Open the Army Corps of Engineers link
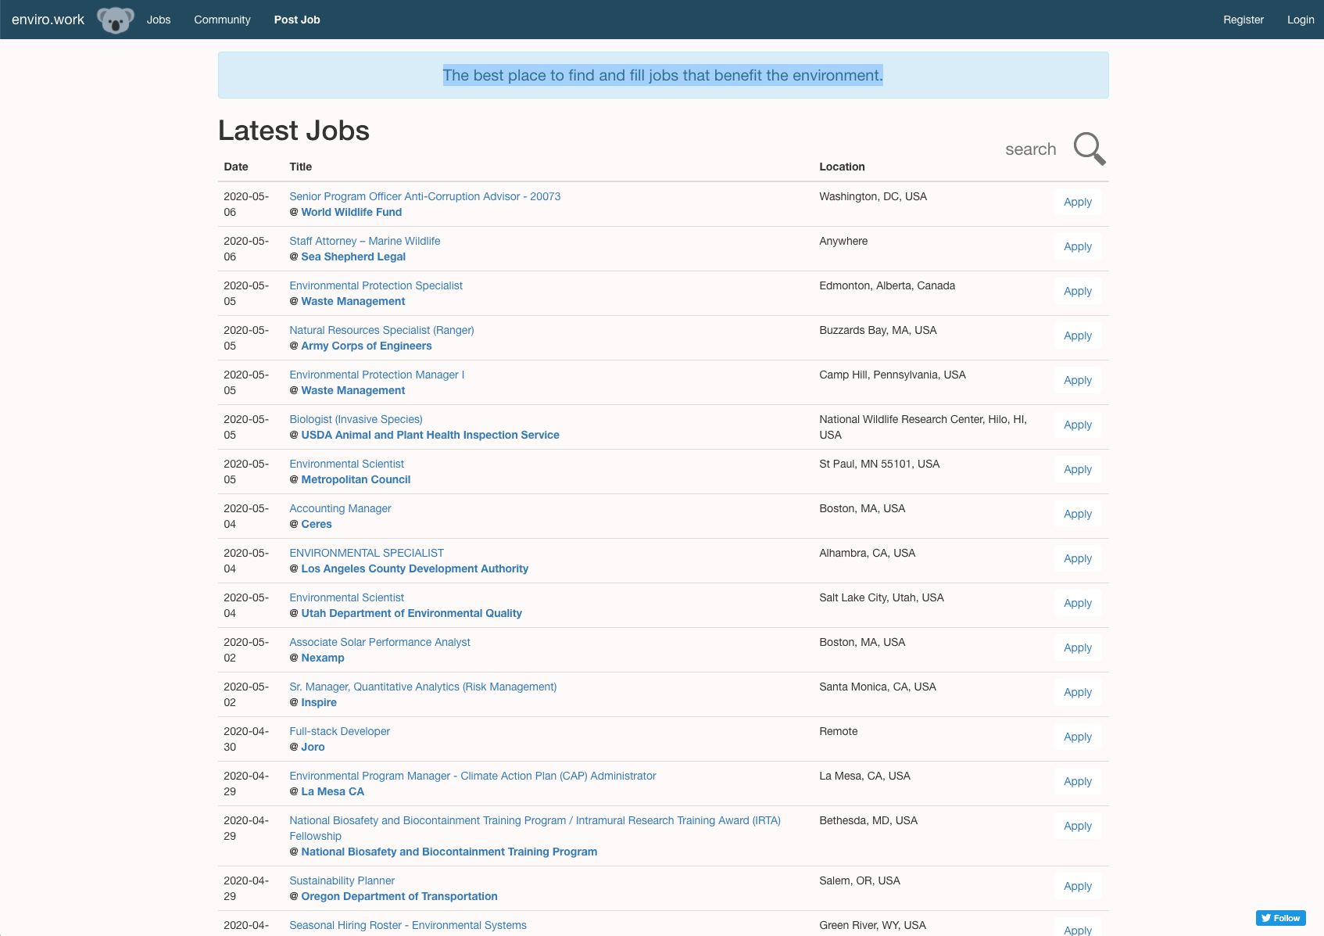The image size is (1324, 936). coord(366,346)
